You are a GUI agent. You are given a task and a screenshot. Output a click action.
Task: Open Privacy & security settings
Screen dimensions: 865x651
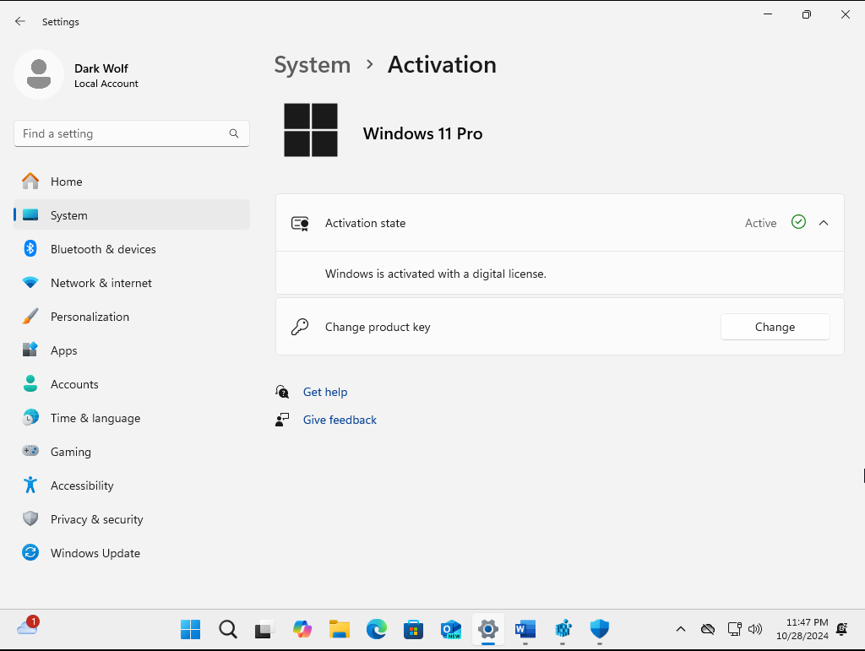[131, 519]
